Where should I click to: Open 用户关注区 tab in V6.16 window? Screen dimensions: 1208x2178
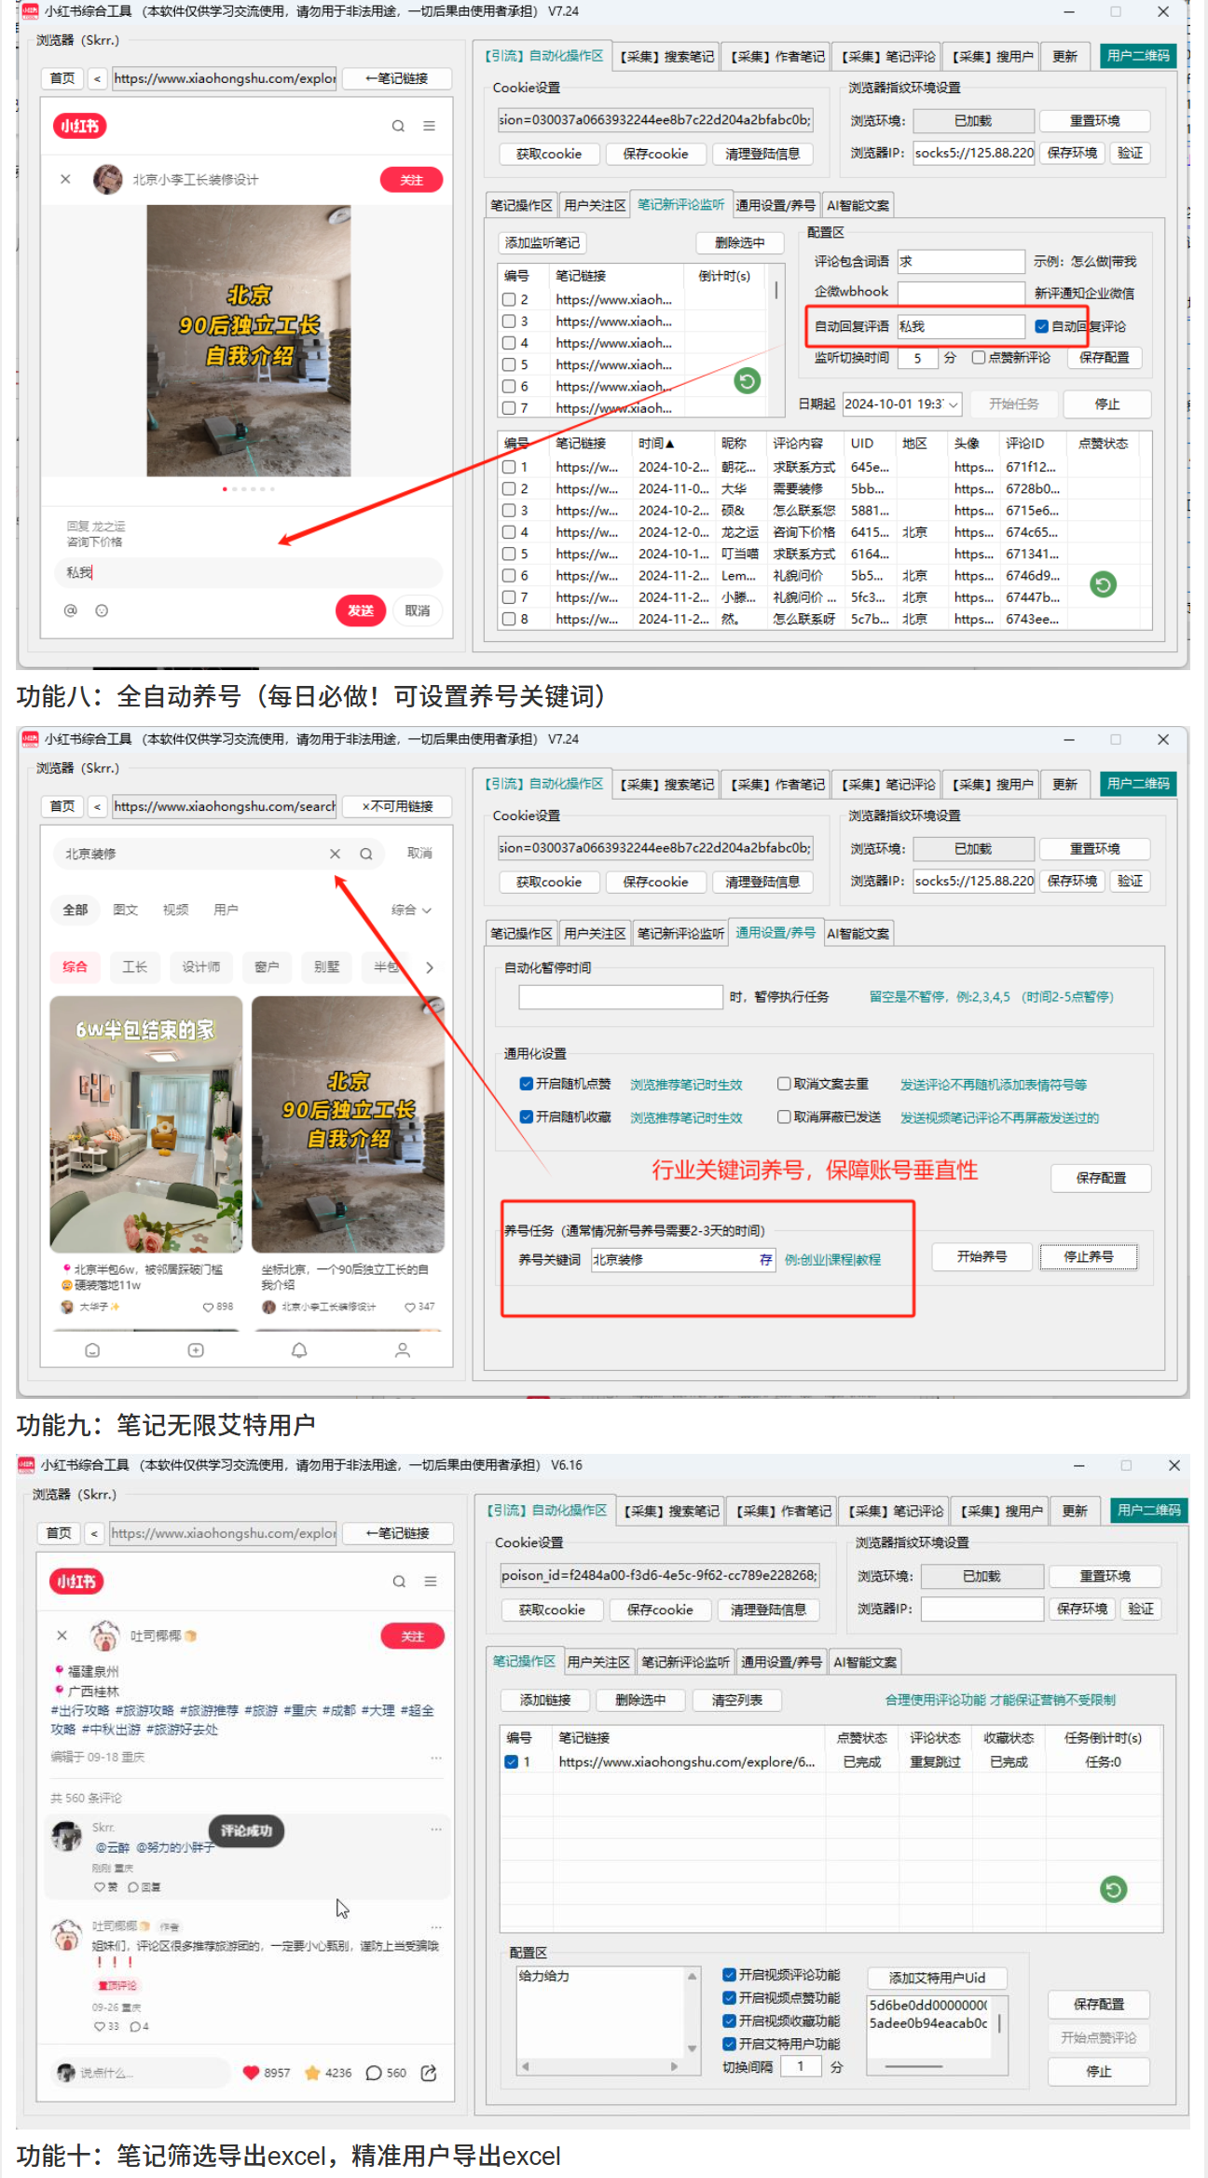click(598, 1662)
